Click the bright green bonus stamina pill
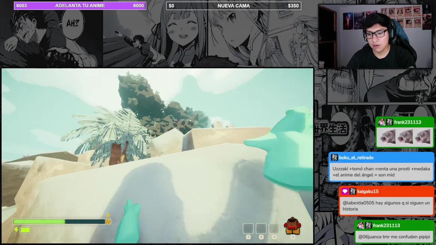Screen dimensions: 436x245 pyautogui.click(x=25, y=230)
